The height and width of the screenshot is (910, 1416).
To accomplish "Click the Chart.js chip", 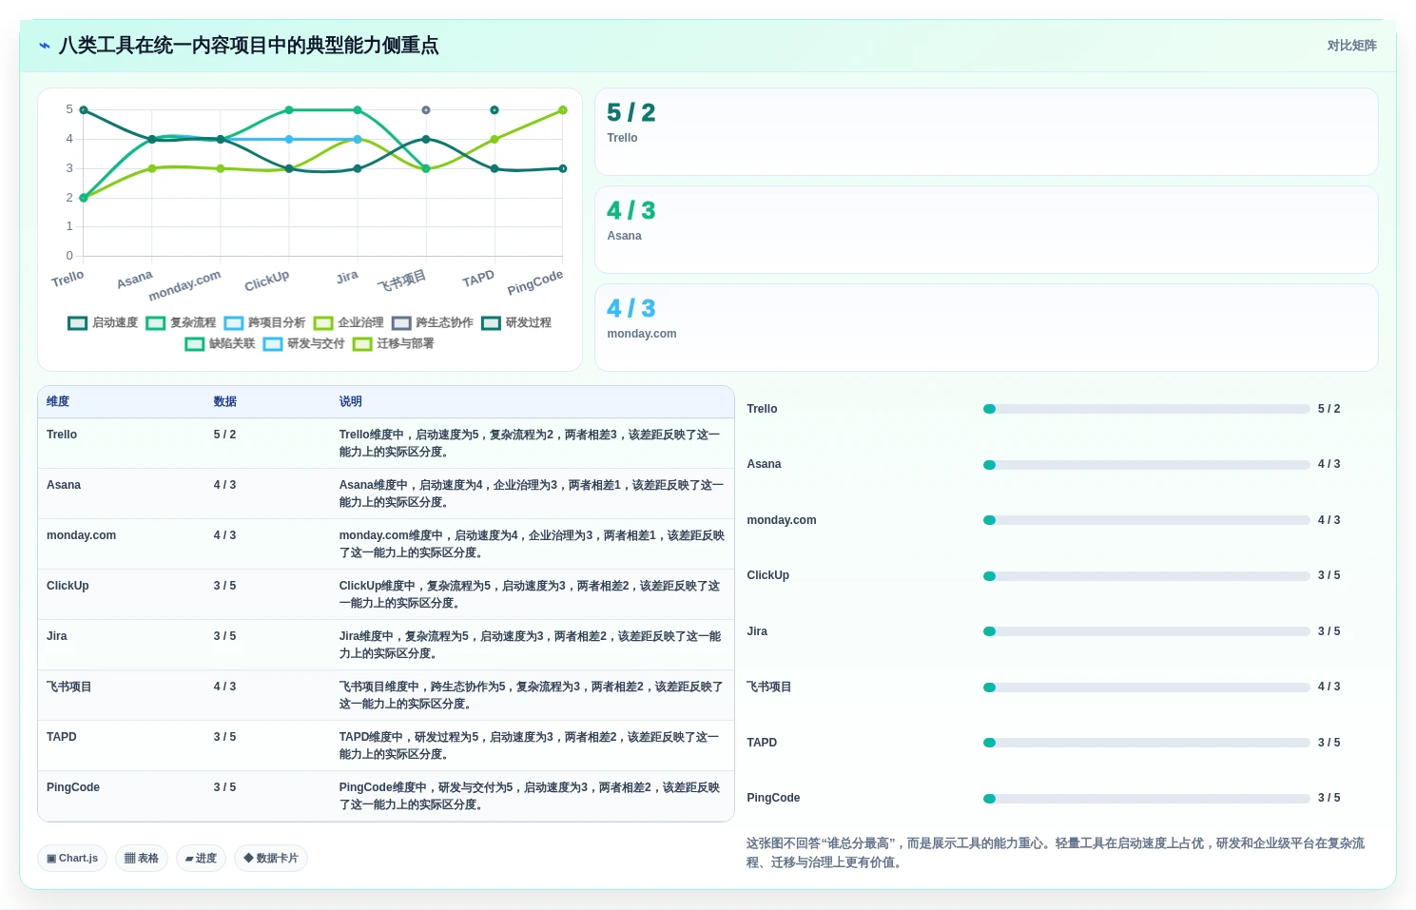I will 72,858.
